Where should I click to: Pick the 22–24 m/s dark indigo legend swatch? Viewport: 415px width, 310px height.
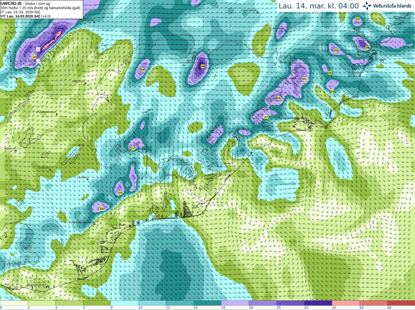coord(318,303)
